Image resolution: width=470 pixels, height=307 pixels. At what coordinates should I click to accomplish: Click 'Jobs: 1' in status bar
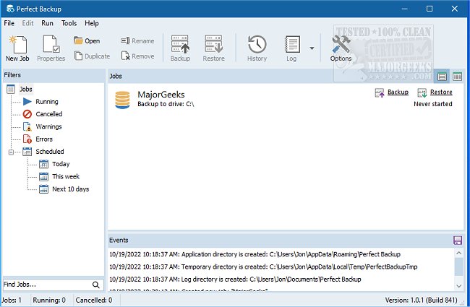[12, 300]
